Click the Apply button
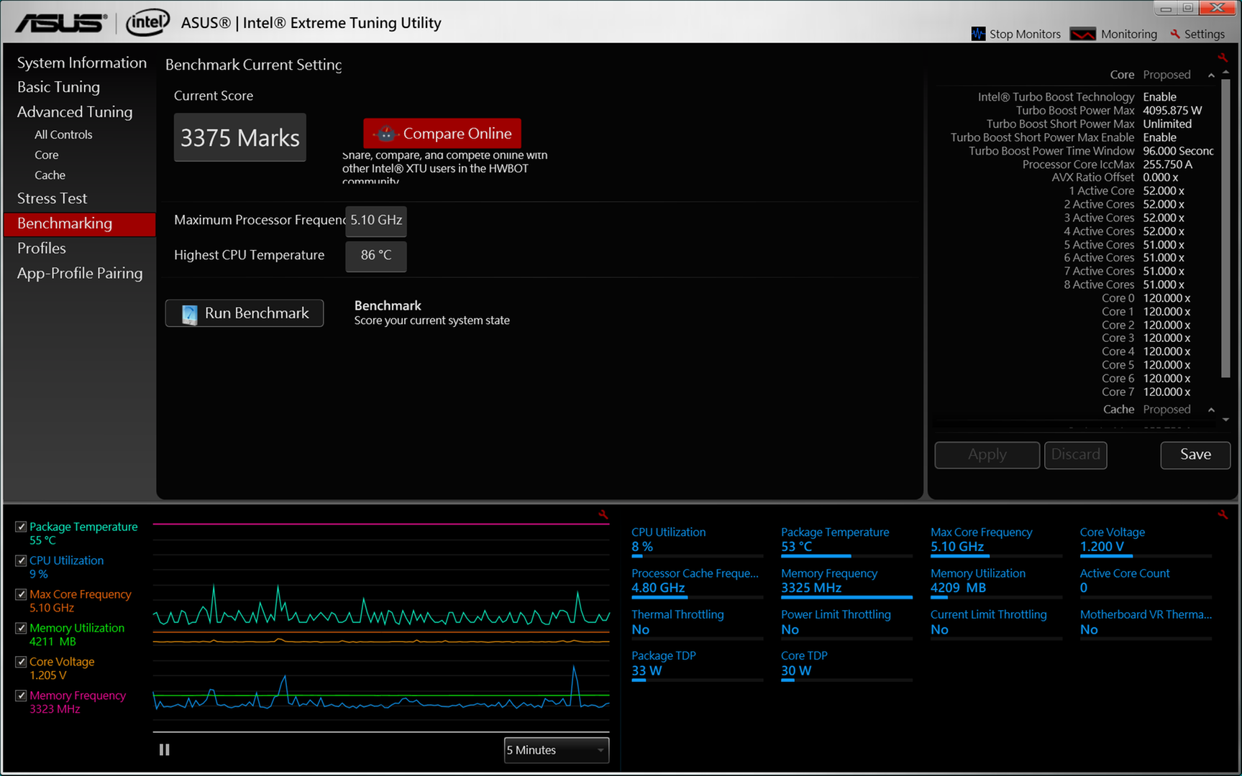1242x776 pixels. tap(987, 455)
